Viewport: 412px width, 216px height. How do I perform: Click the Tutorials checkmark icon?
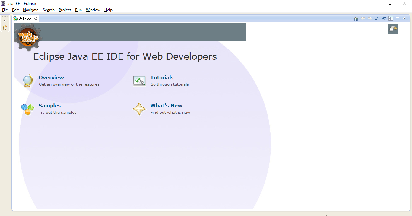pos(139,81)
